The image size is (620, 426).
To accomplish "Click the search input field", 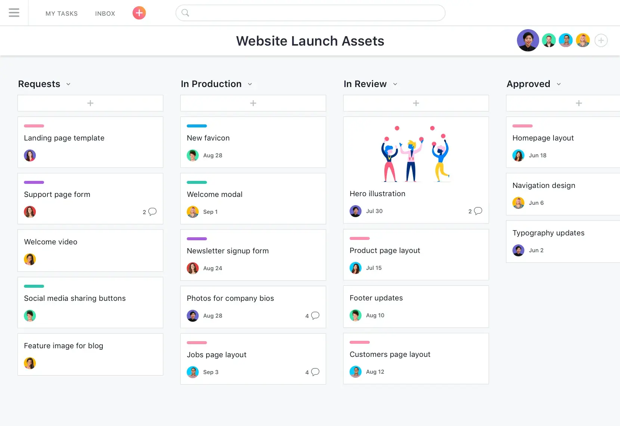I will click(310, 13).
